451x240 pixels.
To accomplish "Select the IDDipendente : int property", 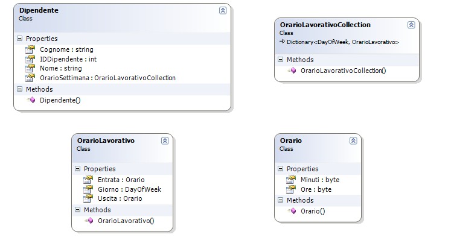I will pos(68,59).
